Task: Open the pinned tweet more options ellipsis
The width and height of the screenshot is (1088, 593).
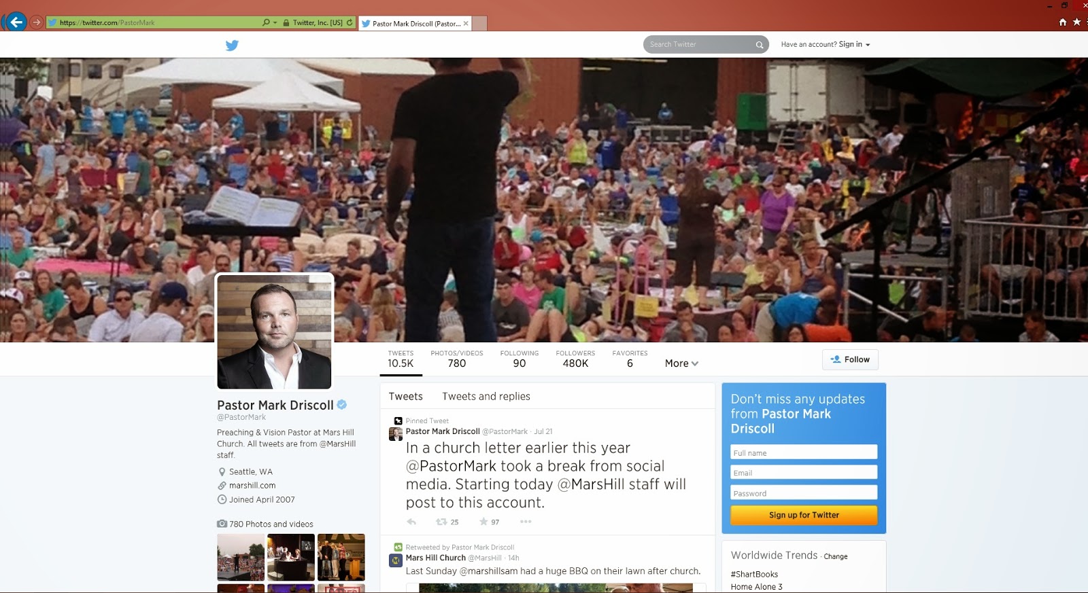Action: pyautogui.click(x=526, y=522)
